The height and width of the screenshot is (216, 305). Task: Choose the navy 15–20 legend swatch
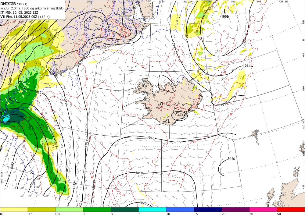208,209
